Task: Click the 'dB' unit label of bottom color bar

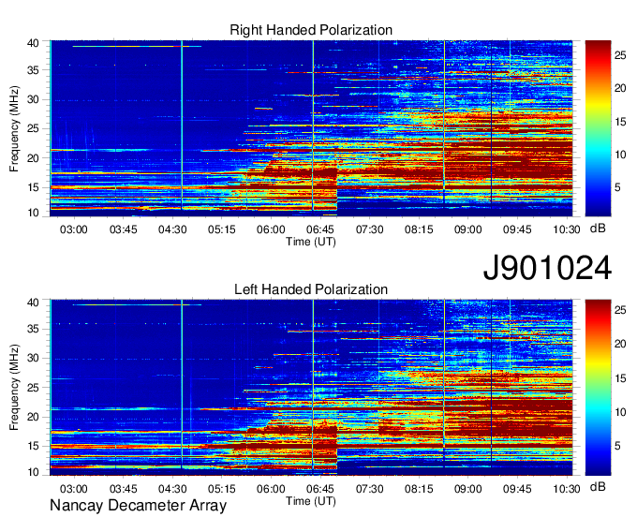Action: pyautogui.click(x=598, y=486)
